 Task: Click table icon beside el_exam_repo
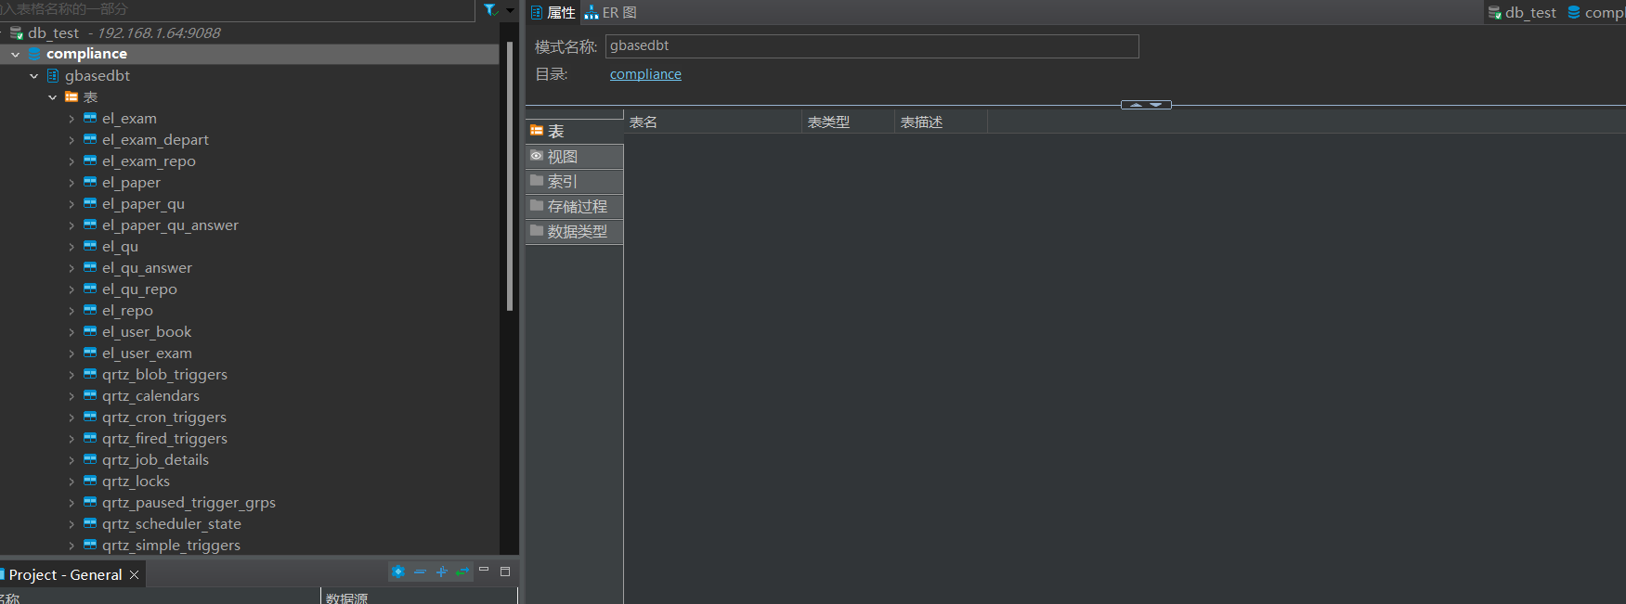tap(90, 161)
